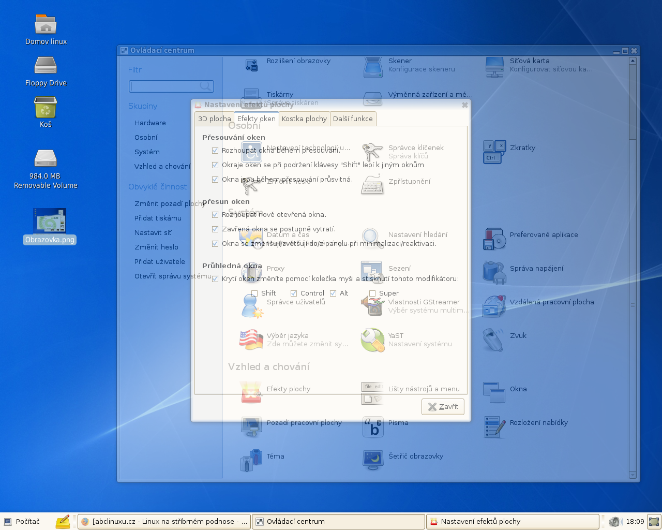Open Správa napájení power management icon
Image resolution: width=662 pixels, height=530 pixels.
tap(494, 272)
